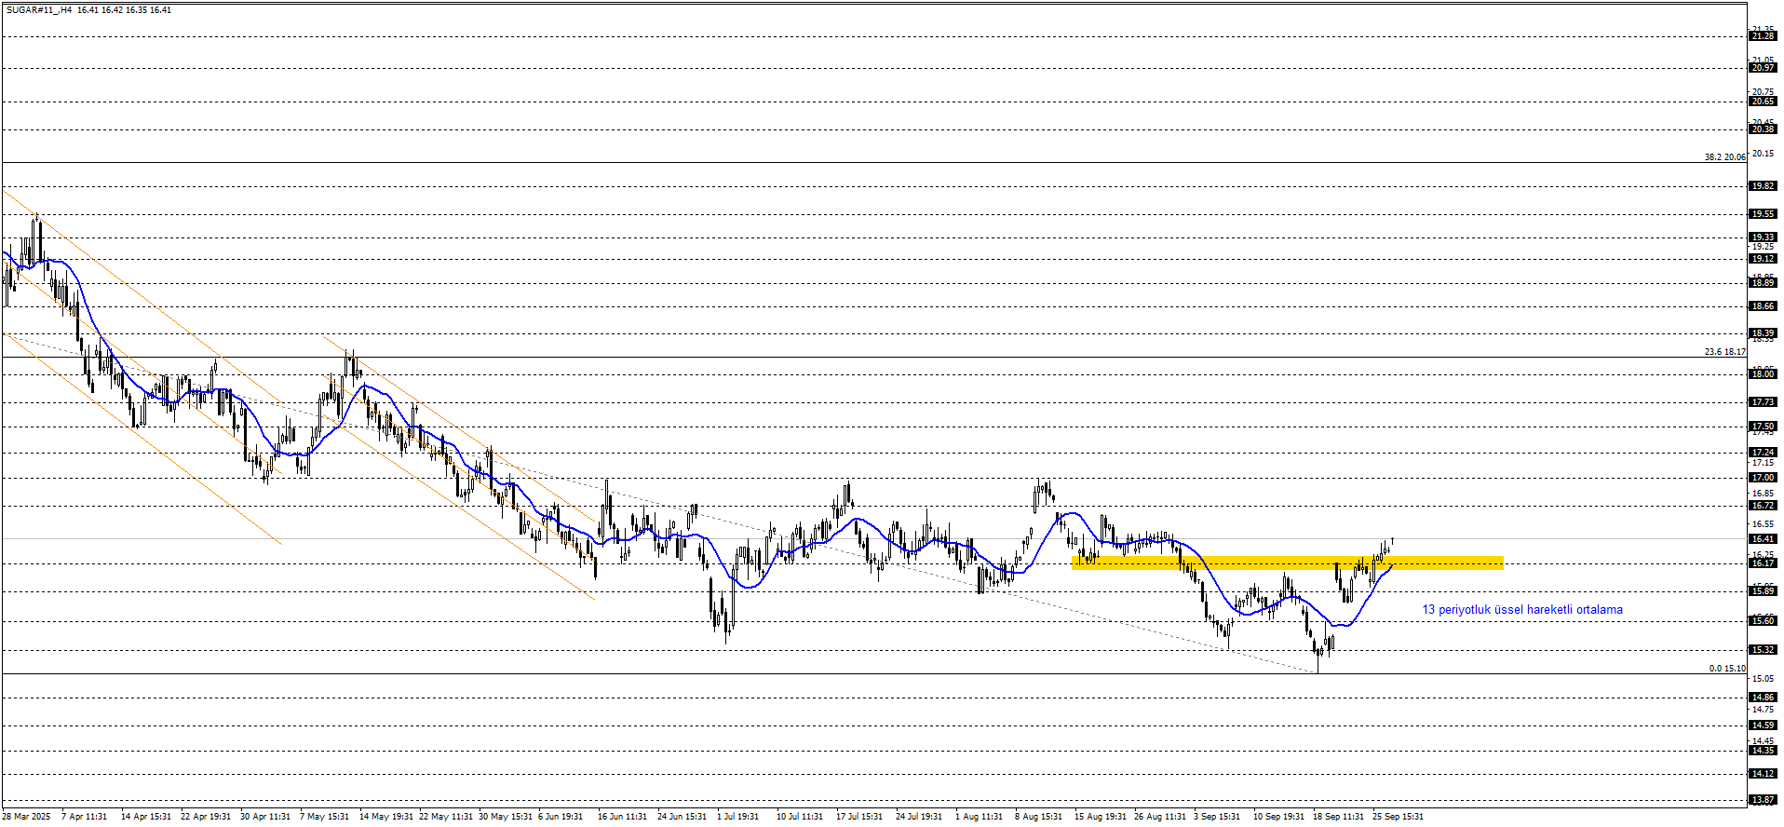
Task: Select the yellow highlighted price zone rectangle
Action: pyautogui.click(x=1287, y=563)
